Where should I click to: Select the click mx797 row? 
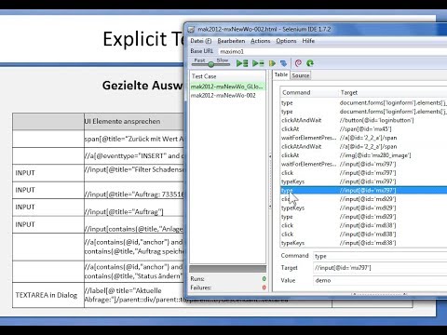pyautogui.click(x=363, y=173)
